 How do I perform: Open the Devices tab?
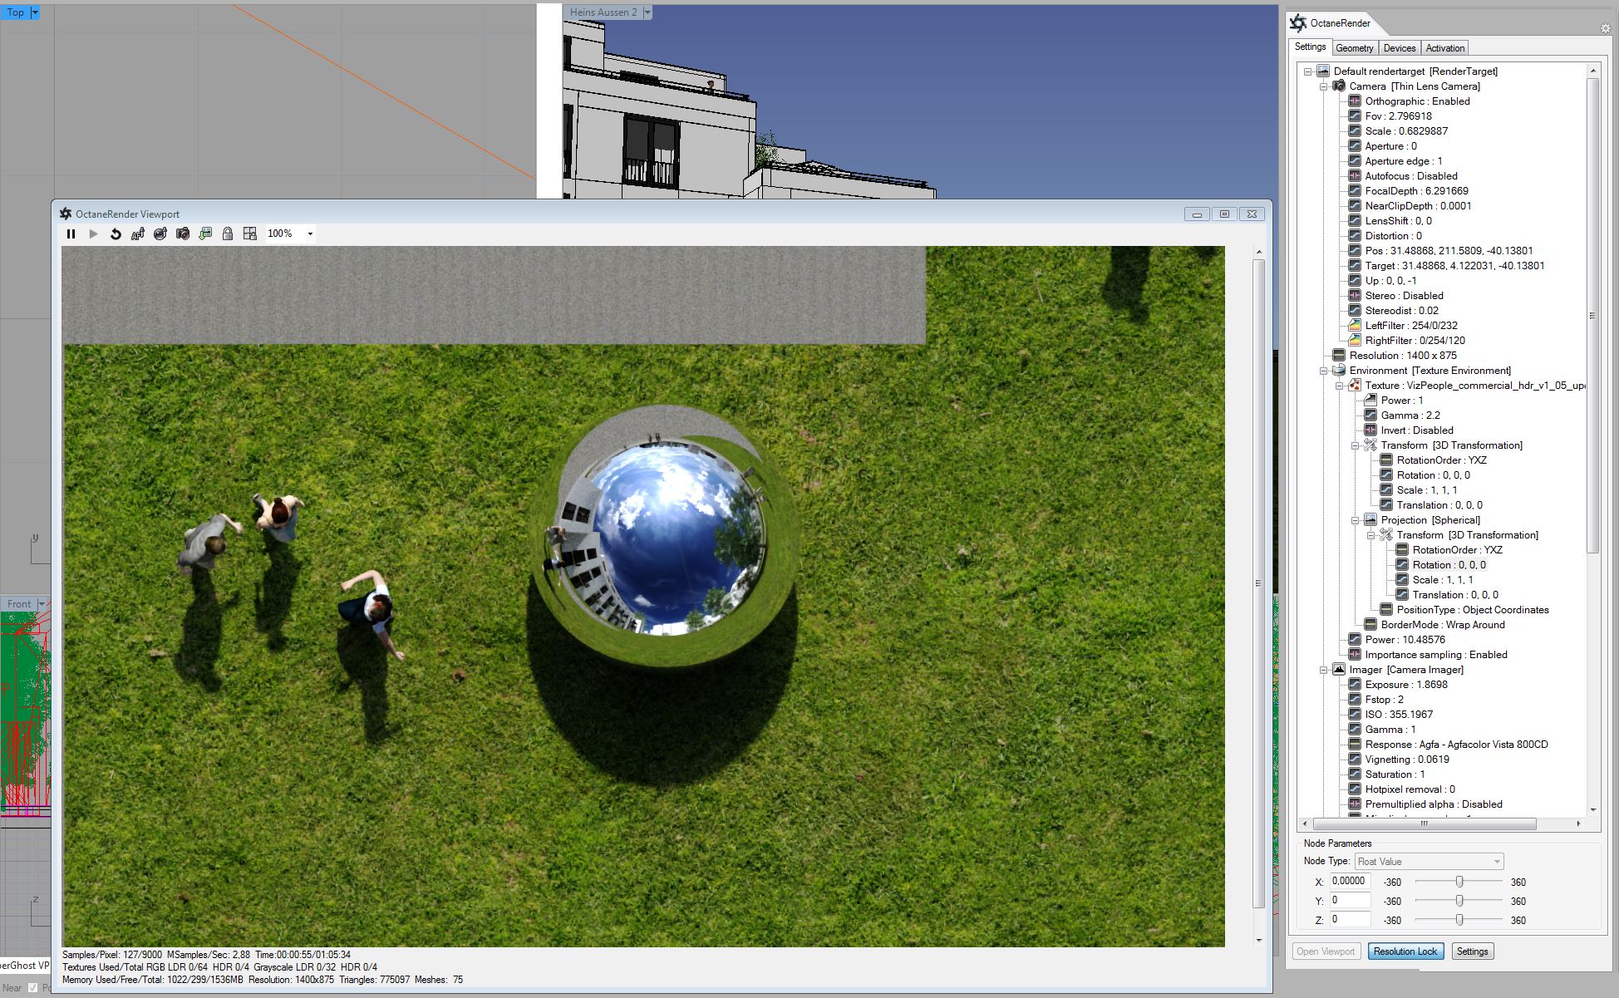coord(1400,48)
